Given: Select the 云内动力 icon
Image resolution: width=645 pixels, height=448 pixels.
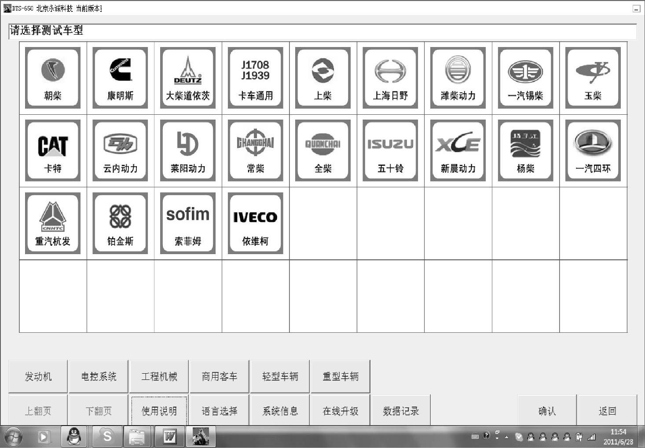Looking at the screenshot, I should coord(120,150).
